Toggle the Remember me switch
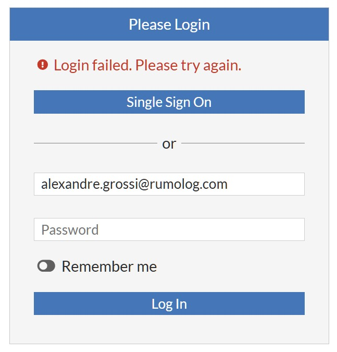The image size is (337, 352). coord(46,266)
